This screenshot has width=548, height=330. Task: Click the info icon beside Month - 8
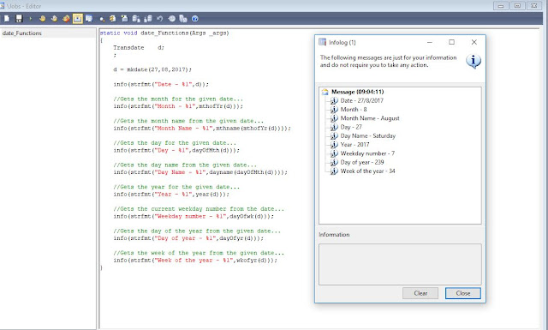(x=334, y=109)
